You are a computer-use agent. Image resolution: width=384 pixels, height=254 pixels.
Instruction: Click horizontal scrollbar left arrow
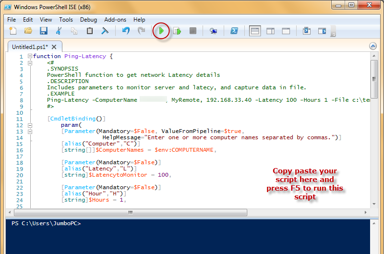tap(10, 212)
